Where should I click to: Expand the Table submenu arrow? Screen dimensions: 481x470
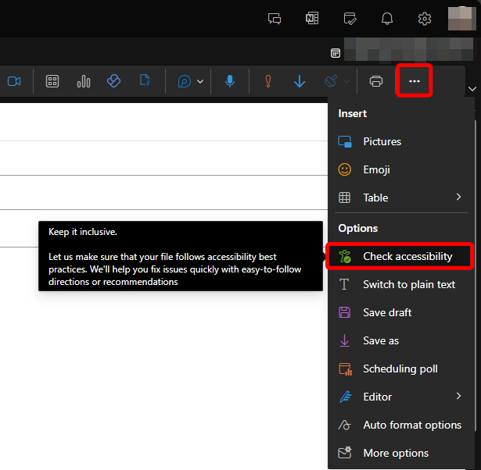tap(459, 198)
